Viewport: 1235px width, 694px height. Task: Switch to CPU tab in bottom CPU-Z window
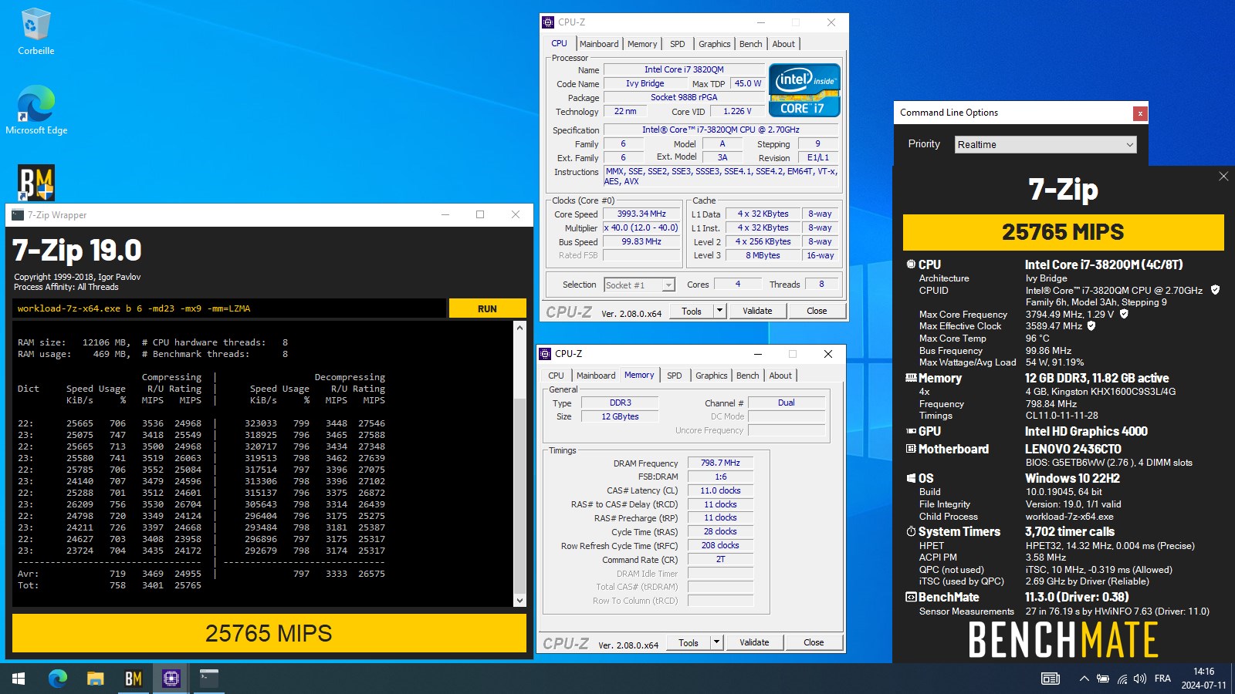[x=556, y=376]
